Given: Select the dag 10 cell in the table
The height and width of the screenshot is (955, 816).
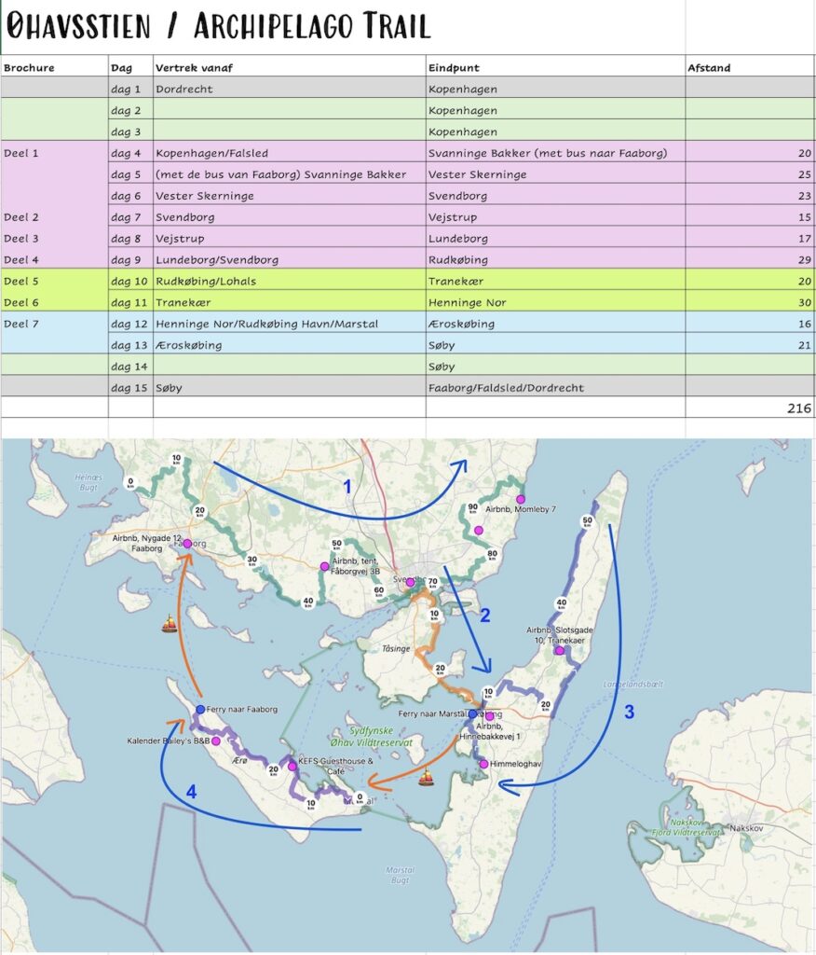Looking at the screenshot, I should click(129, 281).
